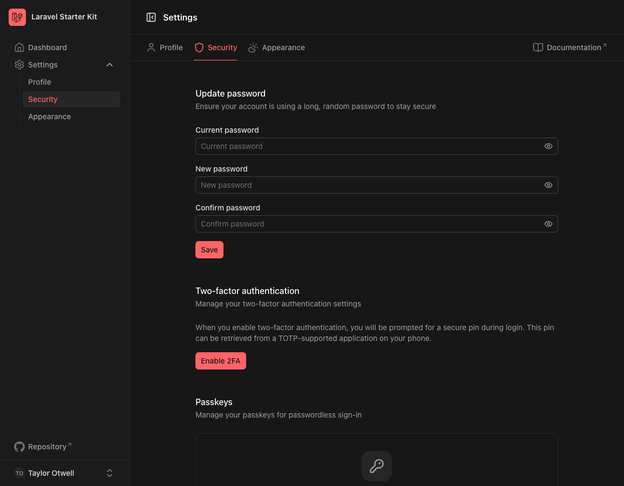Collapse the Settings group chevron in sidebar
Viewport: 624px width, 486px height.
(x=110, y=65)
